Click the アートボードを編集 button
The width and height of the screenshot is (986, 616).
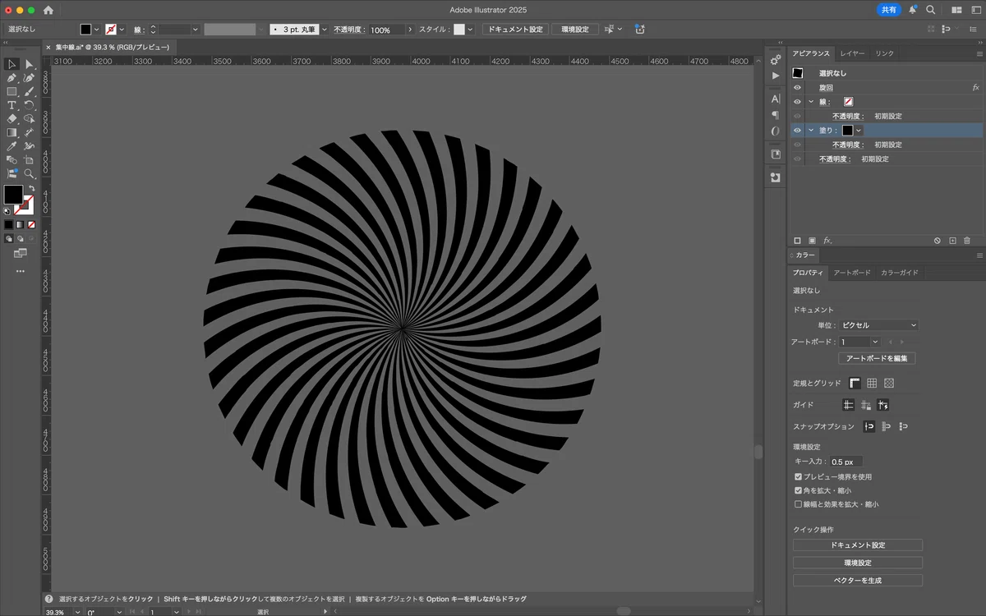[x=877, y=359]
